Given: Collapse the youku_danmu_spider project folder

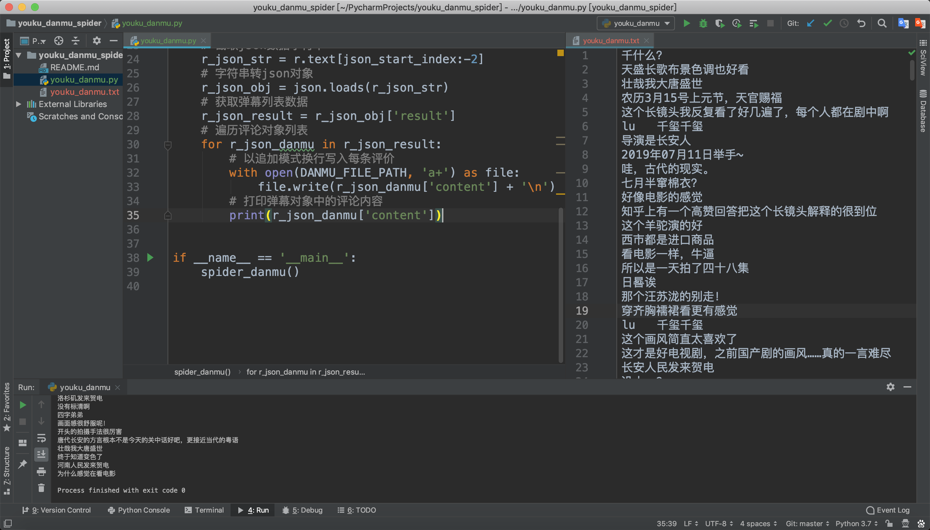Looking at the screenshot, I should [19, 55].
